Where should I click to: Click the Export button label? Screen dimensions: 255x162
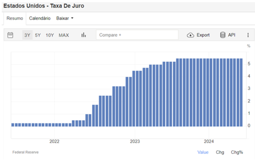point(203,35)
